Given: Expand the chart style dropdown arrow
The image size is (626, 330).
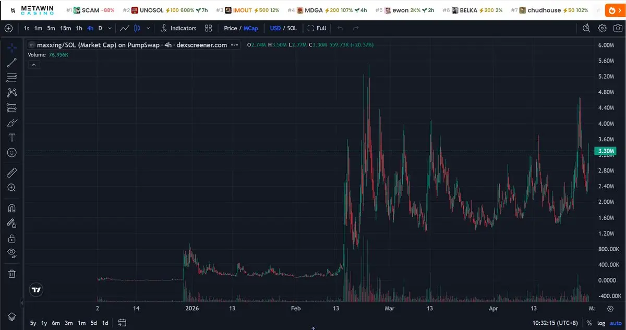Looking at the screenshot, I should click(x=149, y=28).
